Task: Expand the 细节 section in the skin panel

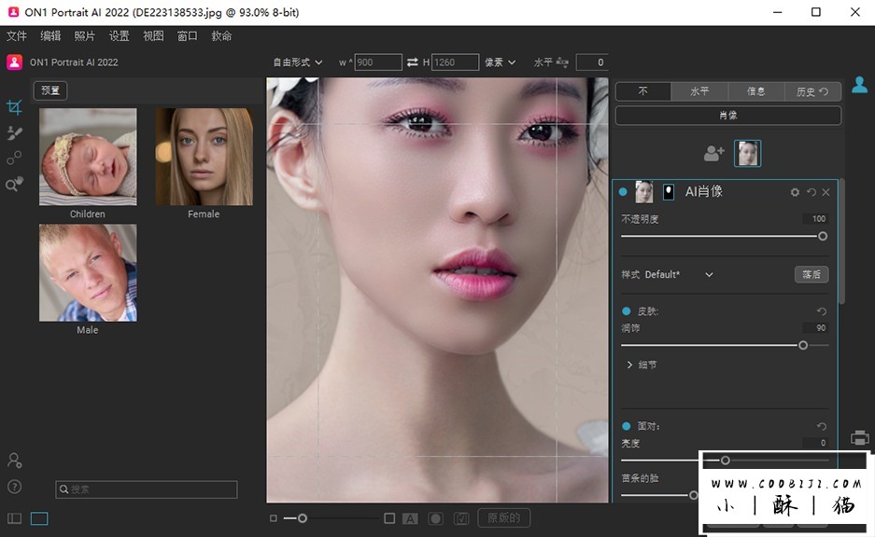Action: (x=643, y=365)
